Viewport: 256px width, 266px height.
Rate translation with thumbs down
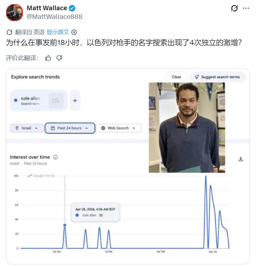tap(59, 58)
